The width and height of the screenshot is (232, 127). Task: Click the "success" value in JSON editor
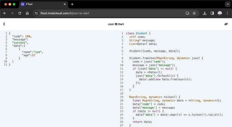tap(20, 43)
